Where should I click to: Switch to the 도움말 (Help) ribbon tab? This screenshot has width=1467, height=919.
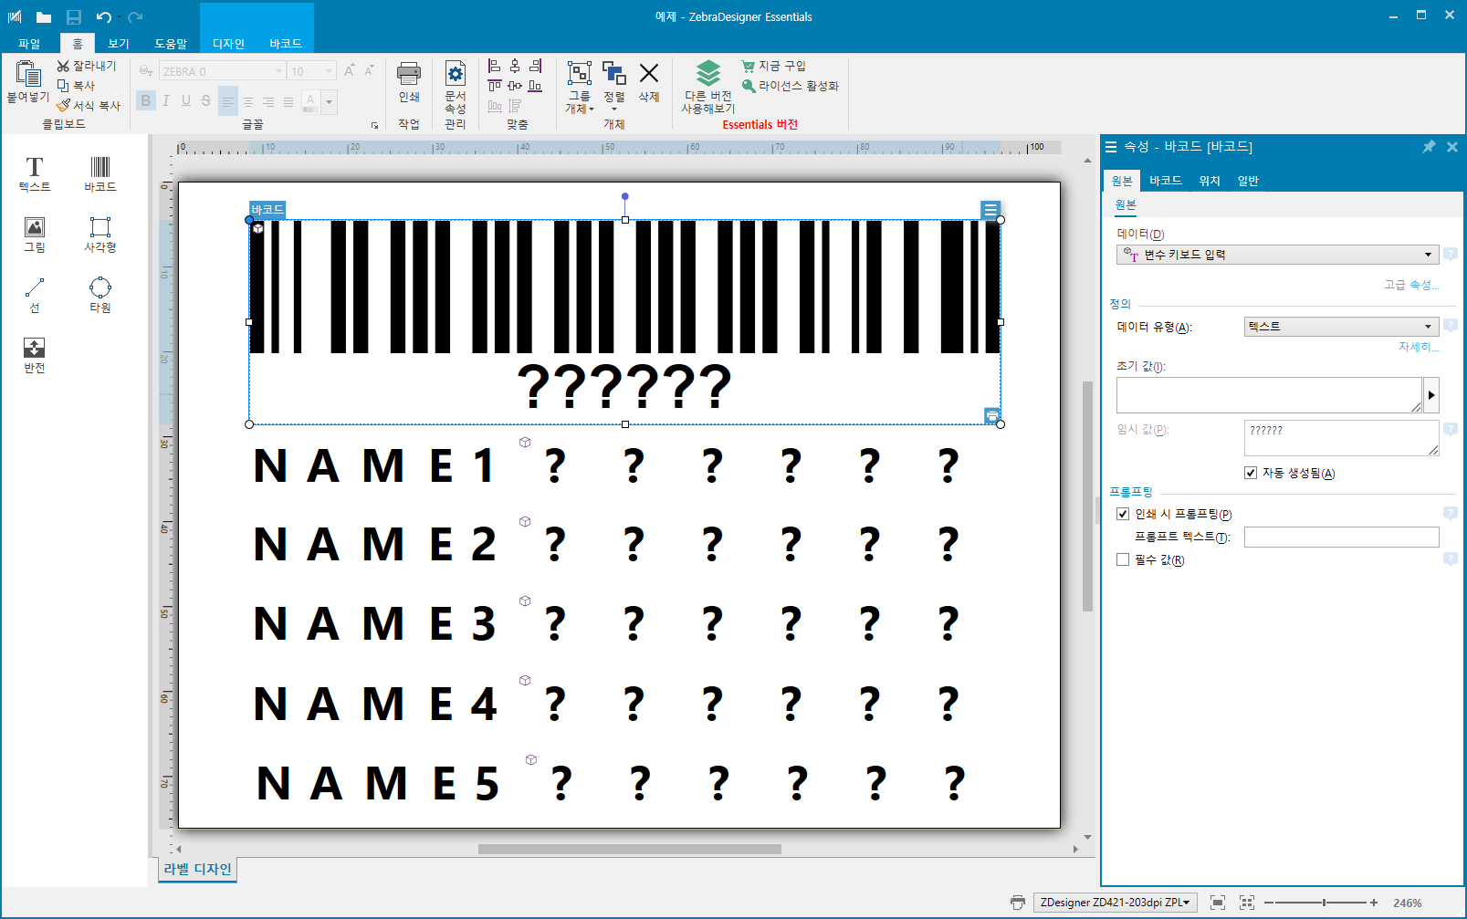pyautogui.click(x=171, y=43)
